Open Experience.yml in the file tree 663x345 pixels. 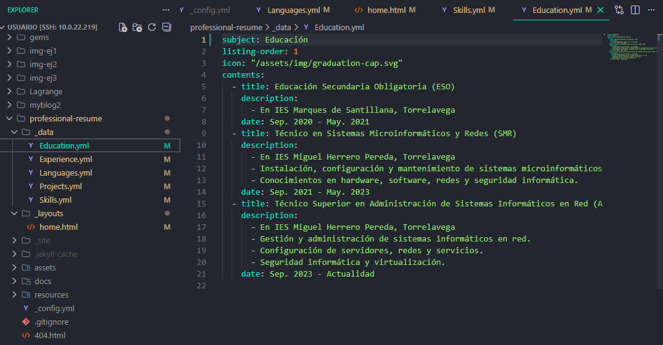65,159
